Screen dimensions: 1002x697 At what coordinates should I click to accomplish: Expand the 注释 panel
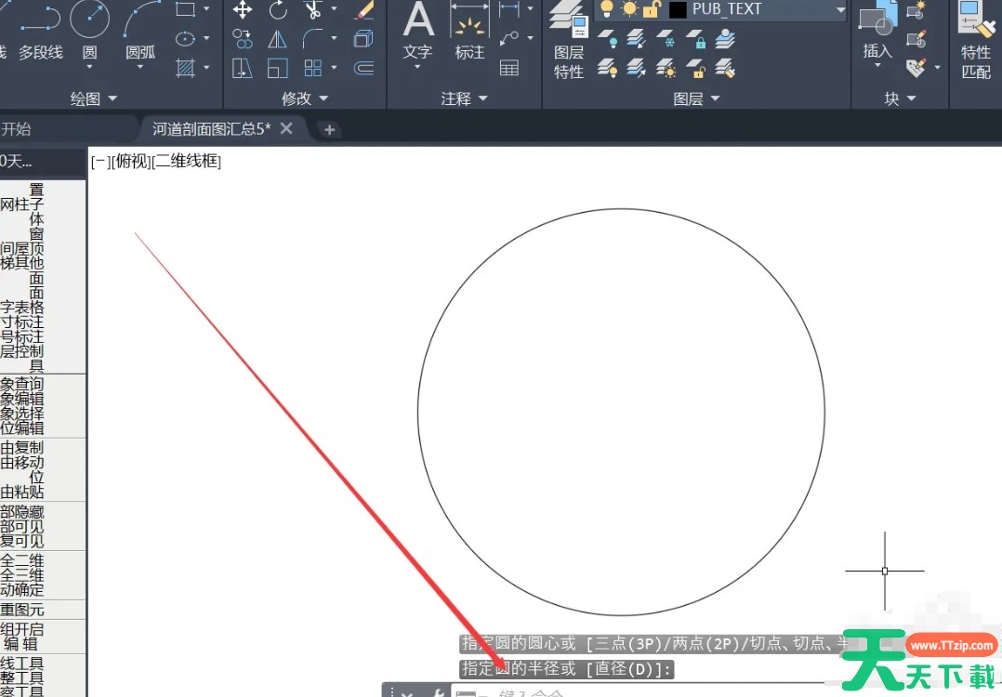[465, 99]
